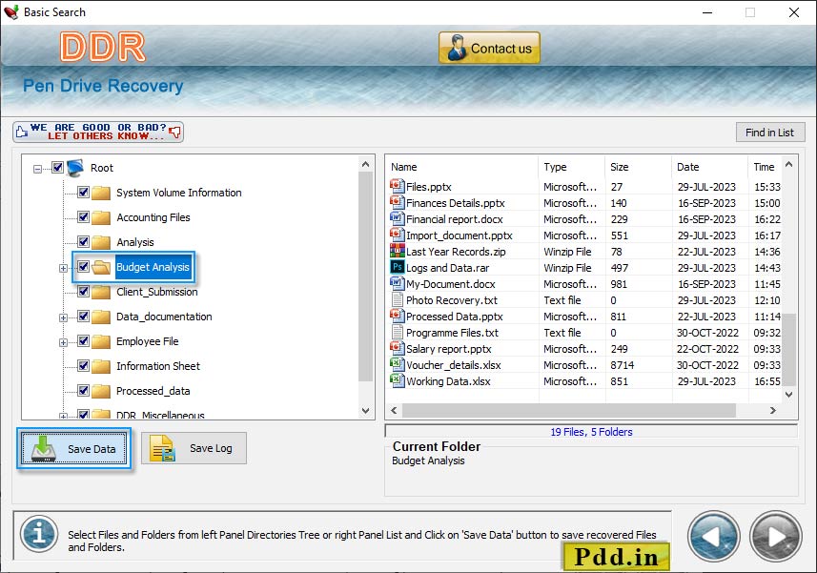Image resolution: width=817 pixels, height=573 pixels.
Task: Click the Processed_data folder icon
Action: click(101, 391)
